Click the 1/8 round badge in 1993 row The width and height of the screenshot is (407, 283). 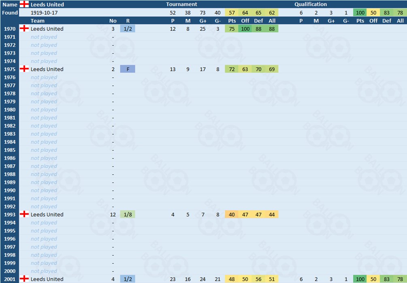pos(128,214)
